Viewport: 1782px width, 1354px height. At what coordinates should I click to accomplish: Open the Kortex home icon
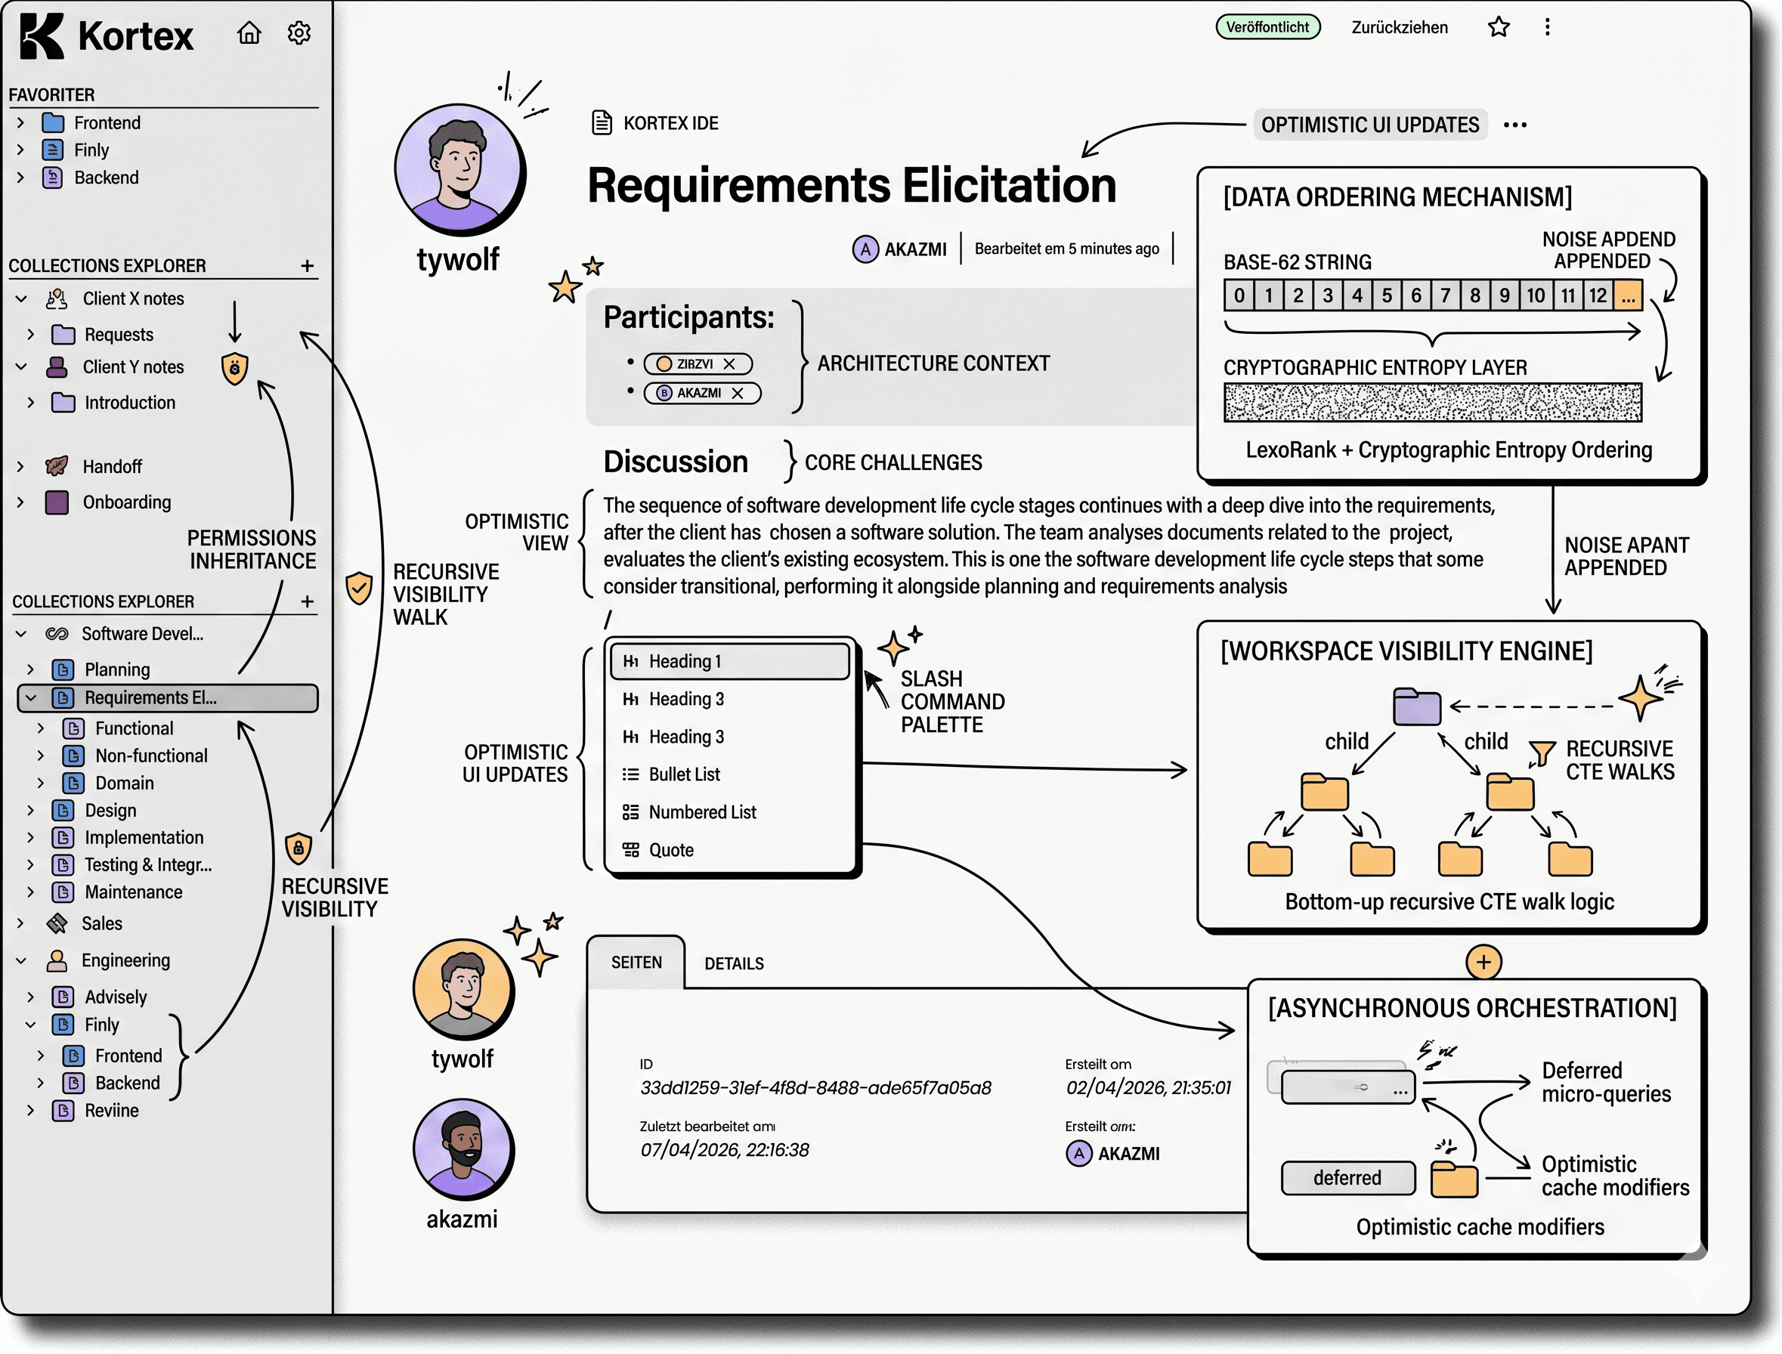pos(249,33)
